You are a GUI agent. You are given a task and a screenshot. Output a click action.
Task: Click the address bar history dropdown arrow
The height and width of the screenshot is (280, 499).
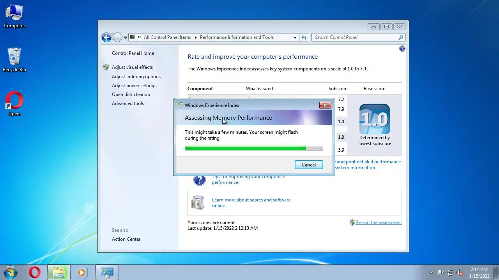coord(295,37)
